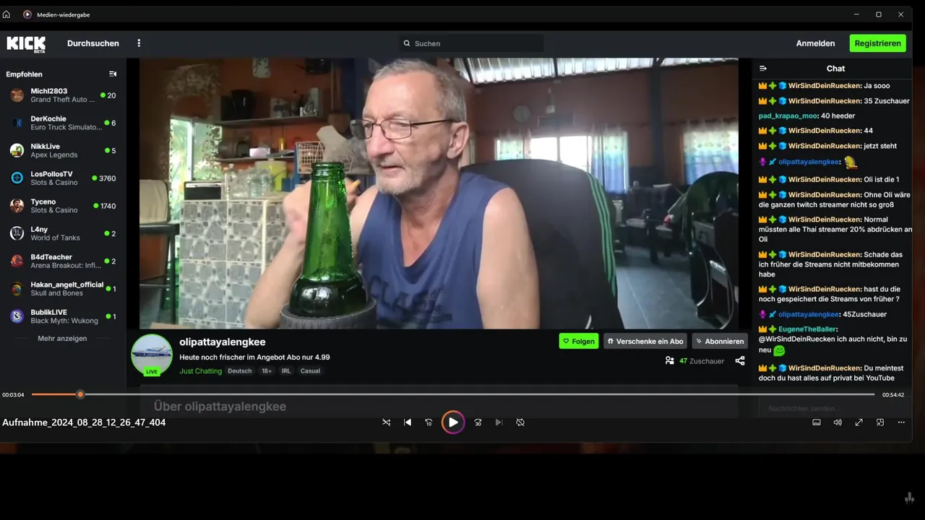The width and height of the screenshot is (925, 520).
Task: Open Hakan_angelt_official channel
Action: tap(63, 289)
